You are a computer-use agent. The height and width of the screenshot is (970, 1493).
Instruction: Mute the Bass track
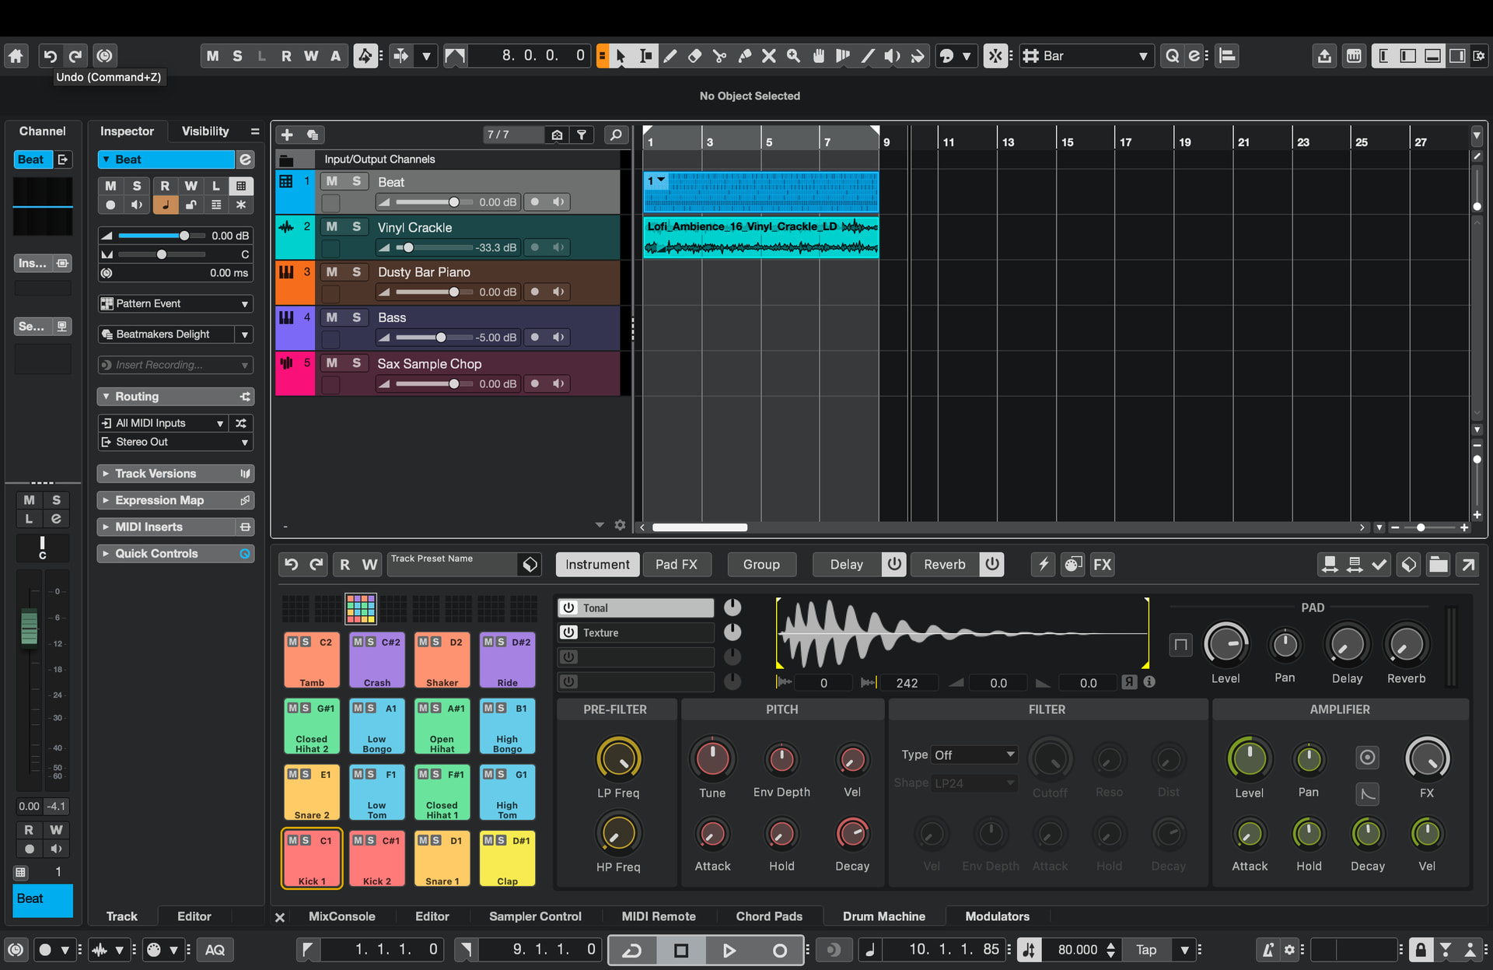pos(332,317)
